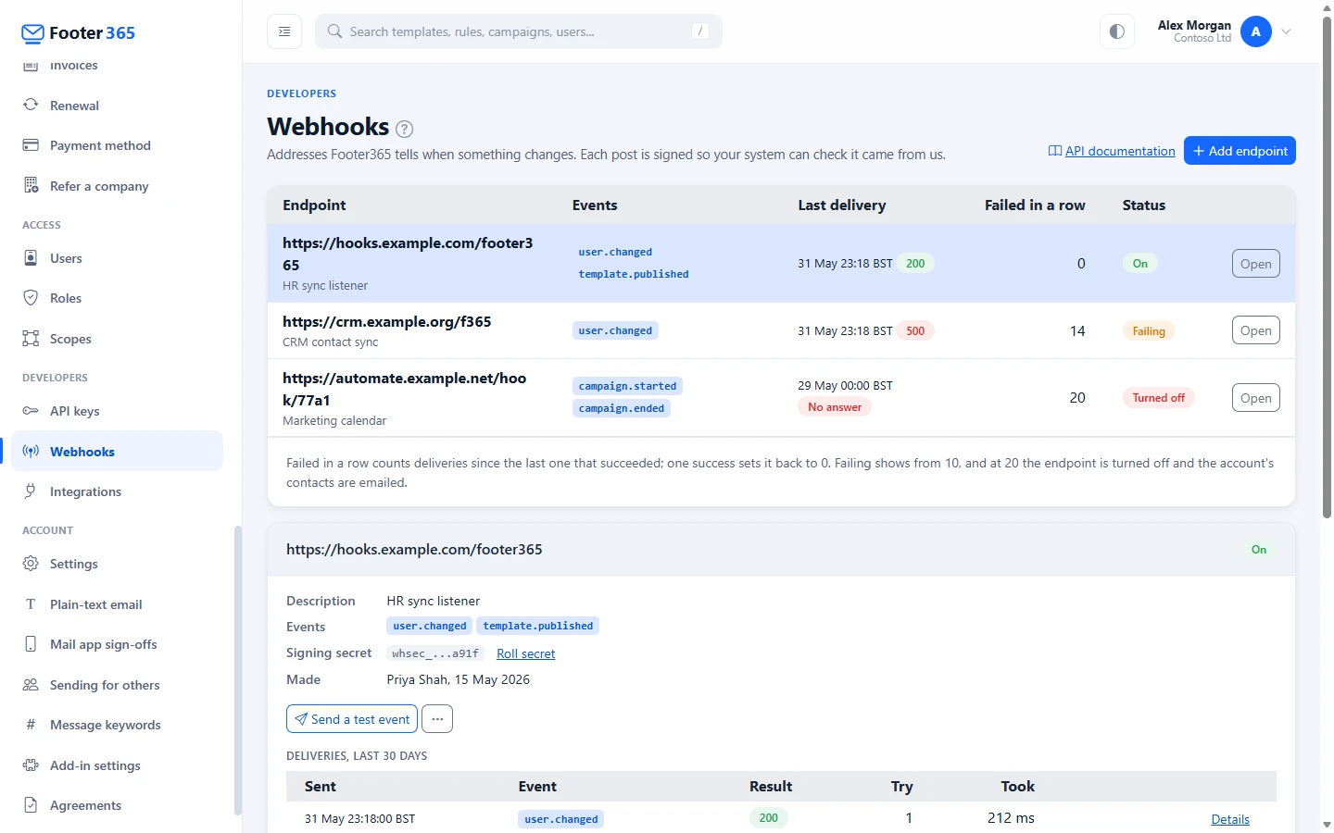Image resolution: width=1334 pixels, height=833 pixels.
Task: Open the Alex Morgan account chevron
Action: [x=1287, y=31]
